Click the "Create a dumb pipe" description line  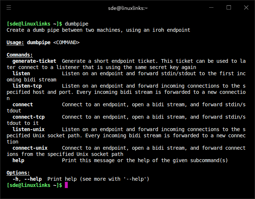click(98, 30)
